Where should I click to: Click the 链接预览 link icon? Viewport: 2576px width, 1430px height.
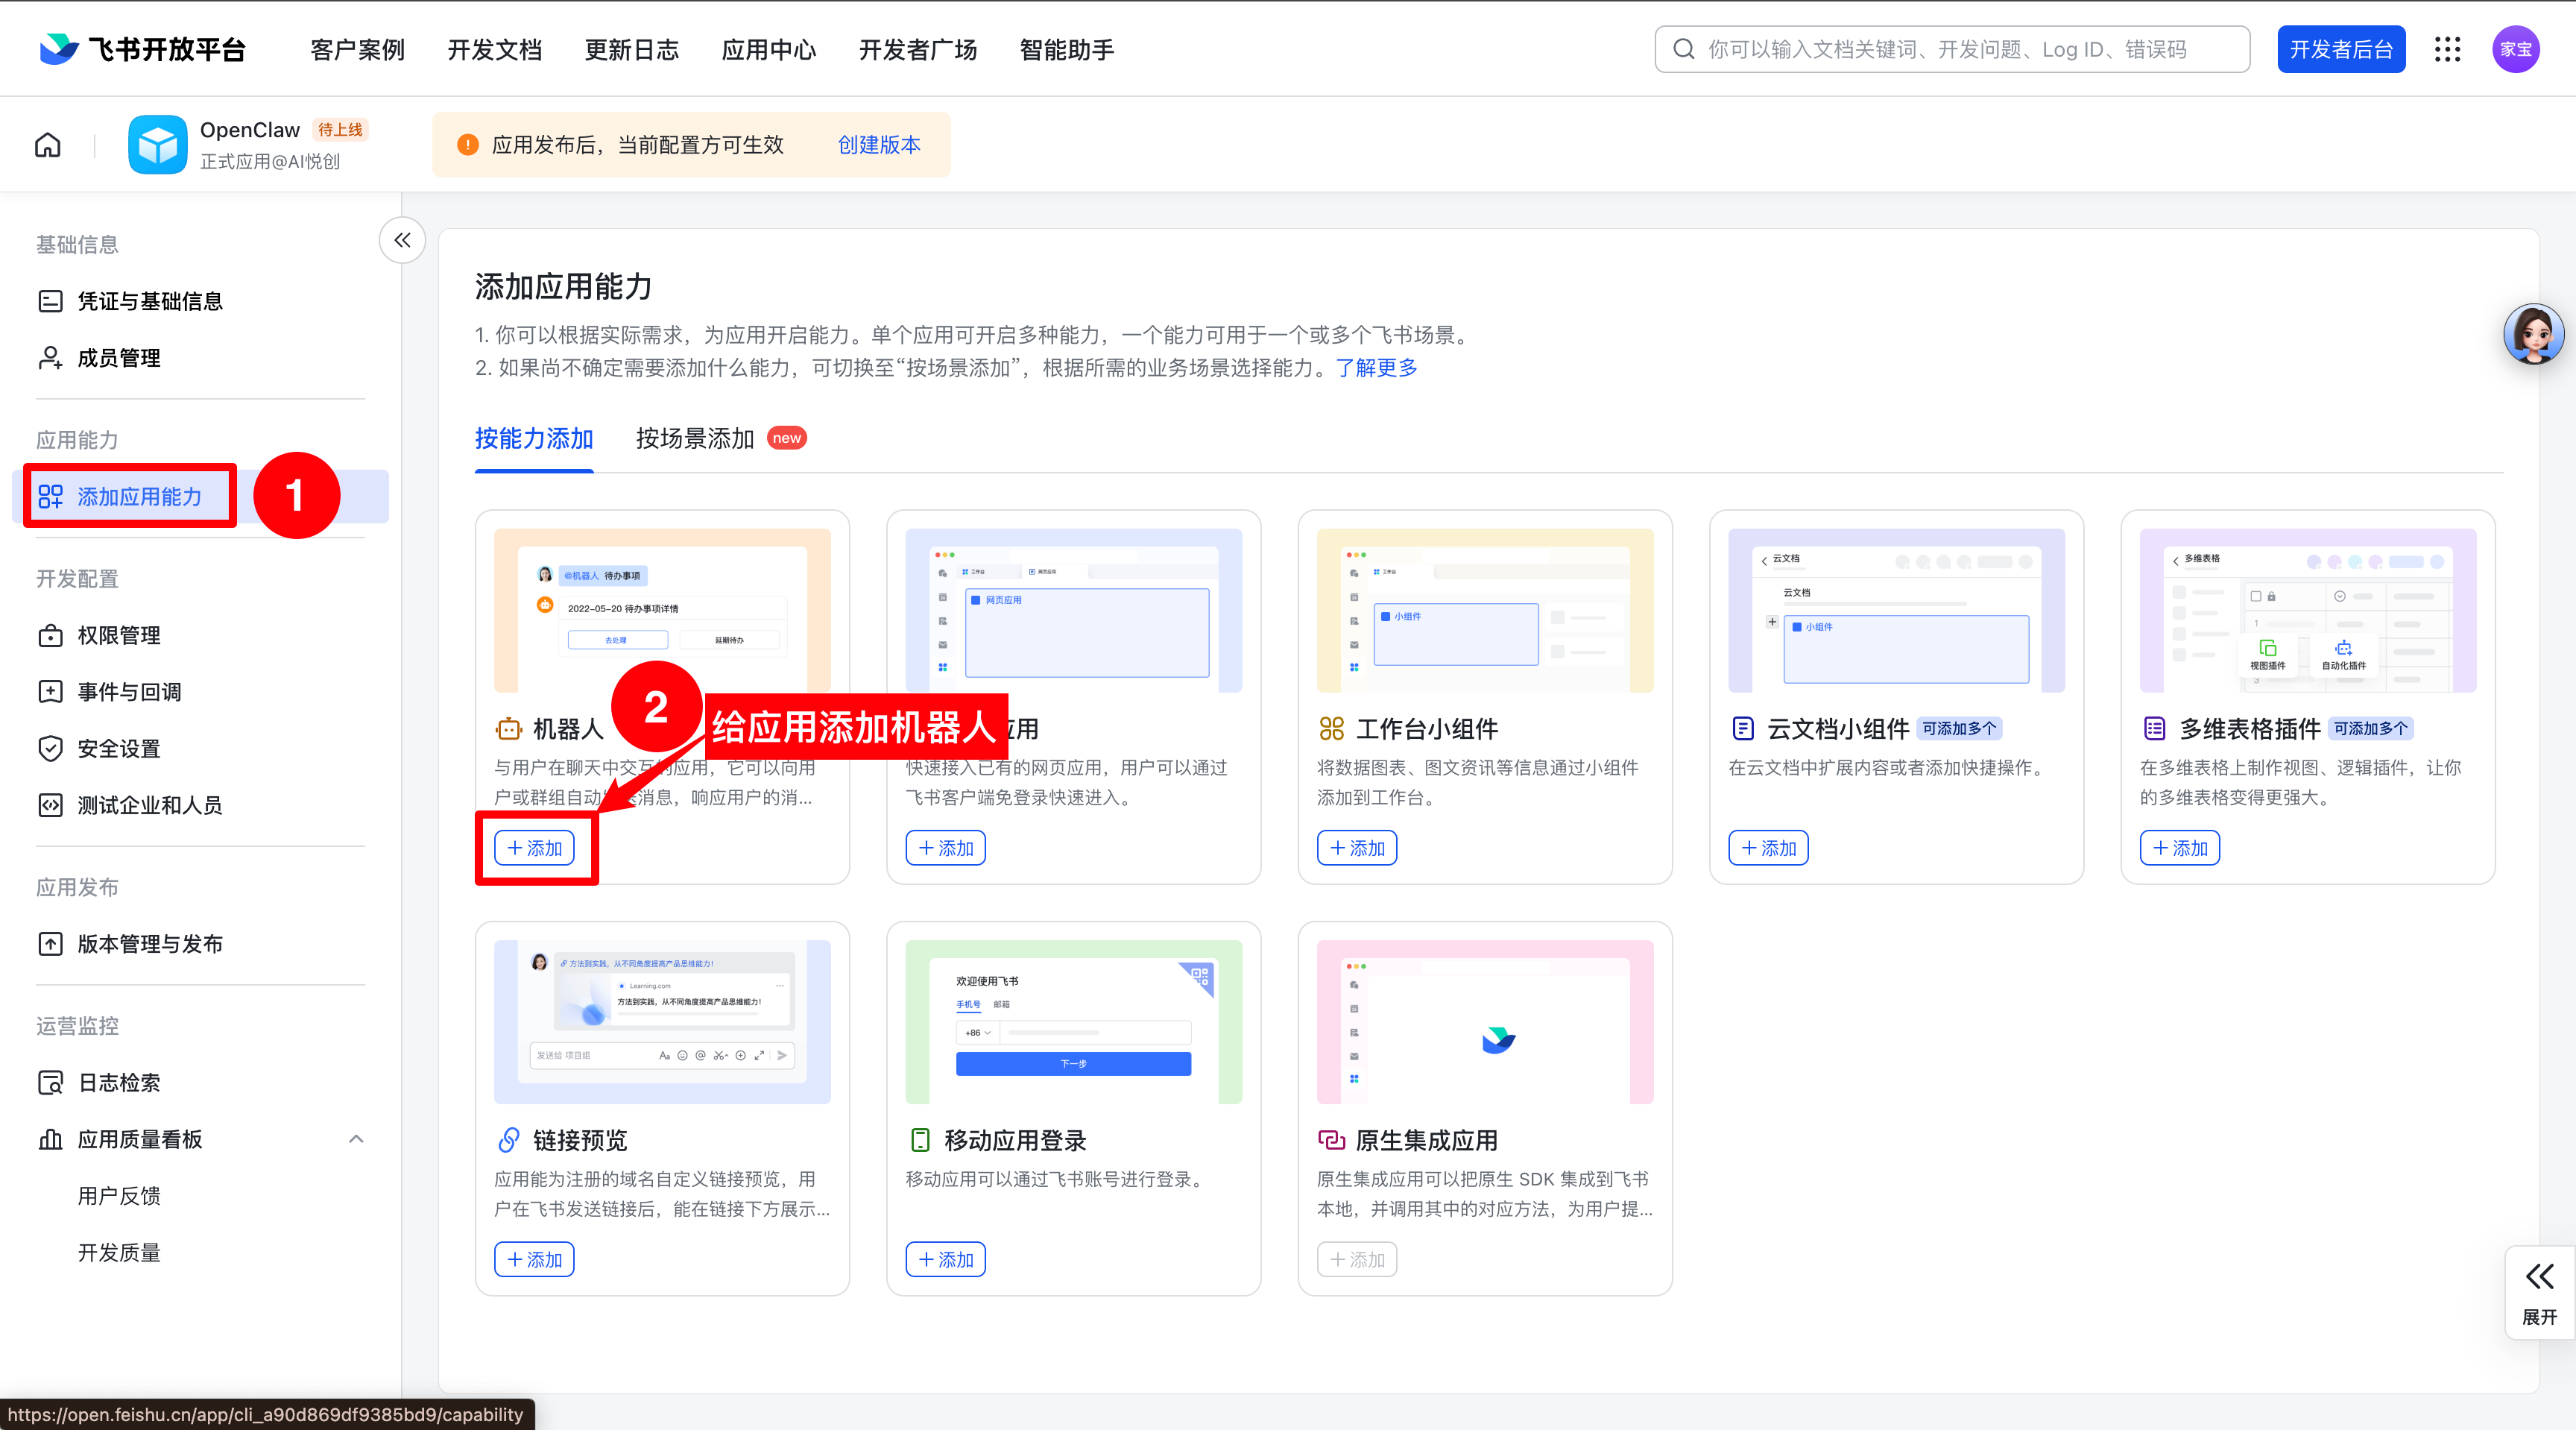pyautogui.click(x=509, y=1140)
